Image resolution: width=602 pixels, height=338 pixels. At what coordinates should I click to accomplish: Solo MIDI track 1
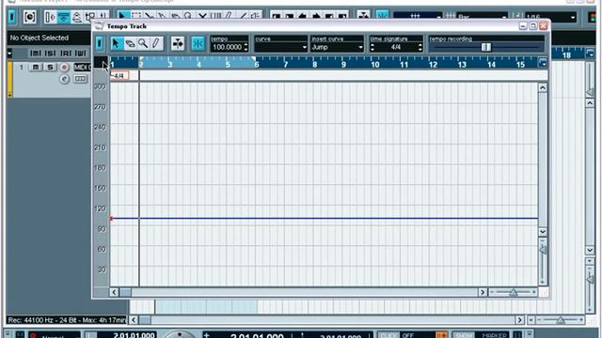click(50, 67)
